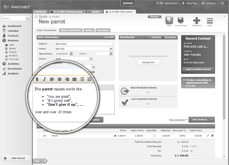
Task: Switch to the Discussion tab
Action: [x=103, y=30]
